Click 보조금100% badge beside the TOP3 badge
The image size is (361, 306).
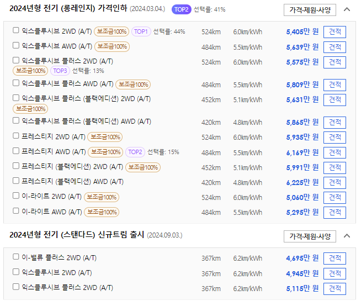(30, 71)
